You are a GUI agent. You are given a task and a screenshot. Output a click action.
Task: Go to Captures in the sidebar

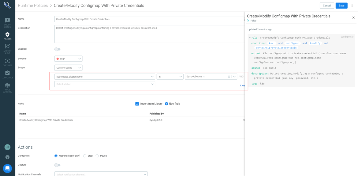point(7,63)
